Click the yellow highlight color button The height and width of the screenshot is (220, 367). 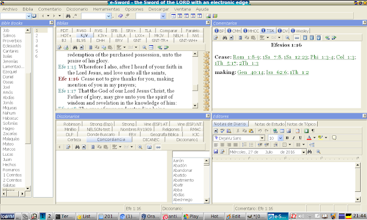coord(321,138)
